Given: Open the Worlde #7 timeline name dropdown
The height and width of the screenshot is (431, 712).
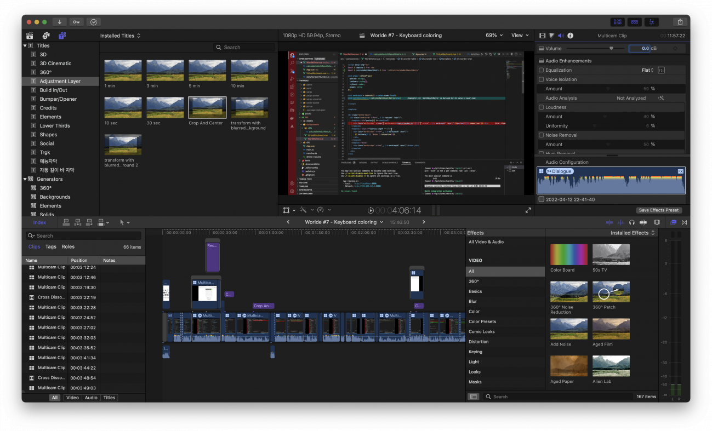Looking at the screenshot, I should [x=344, y=222].
